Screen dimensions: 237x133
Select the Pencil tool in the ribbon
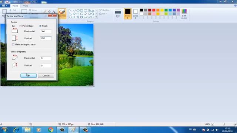tap(45, 11)
